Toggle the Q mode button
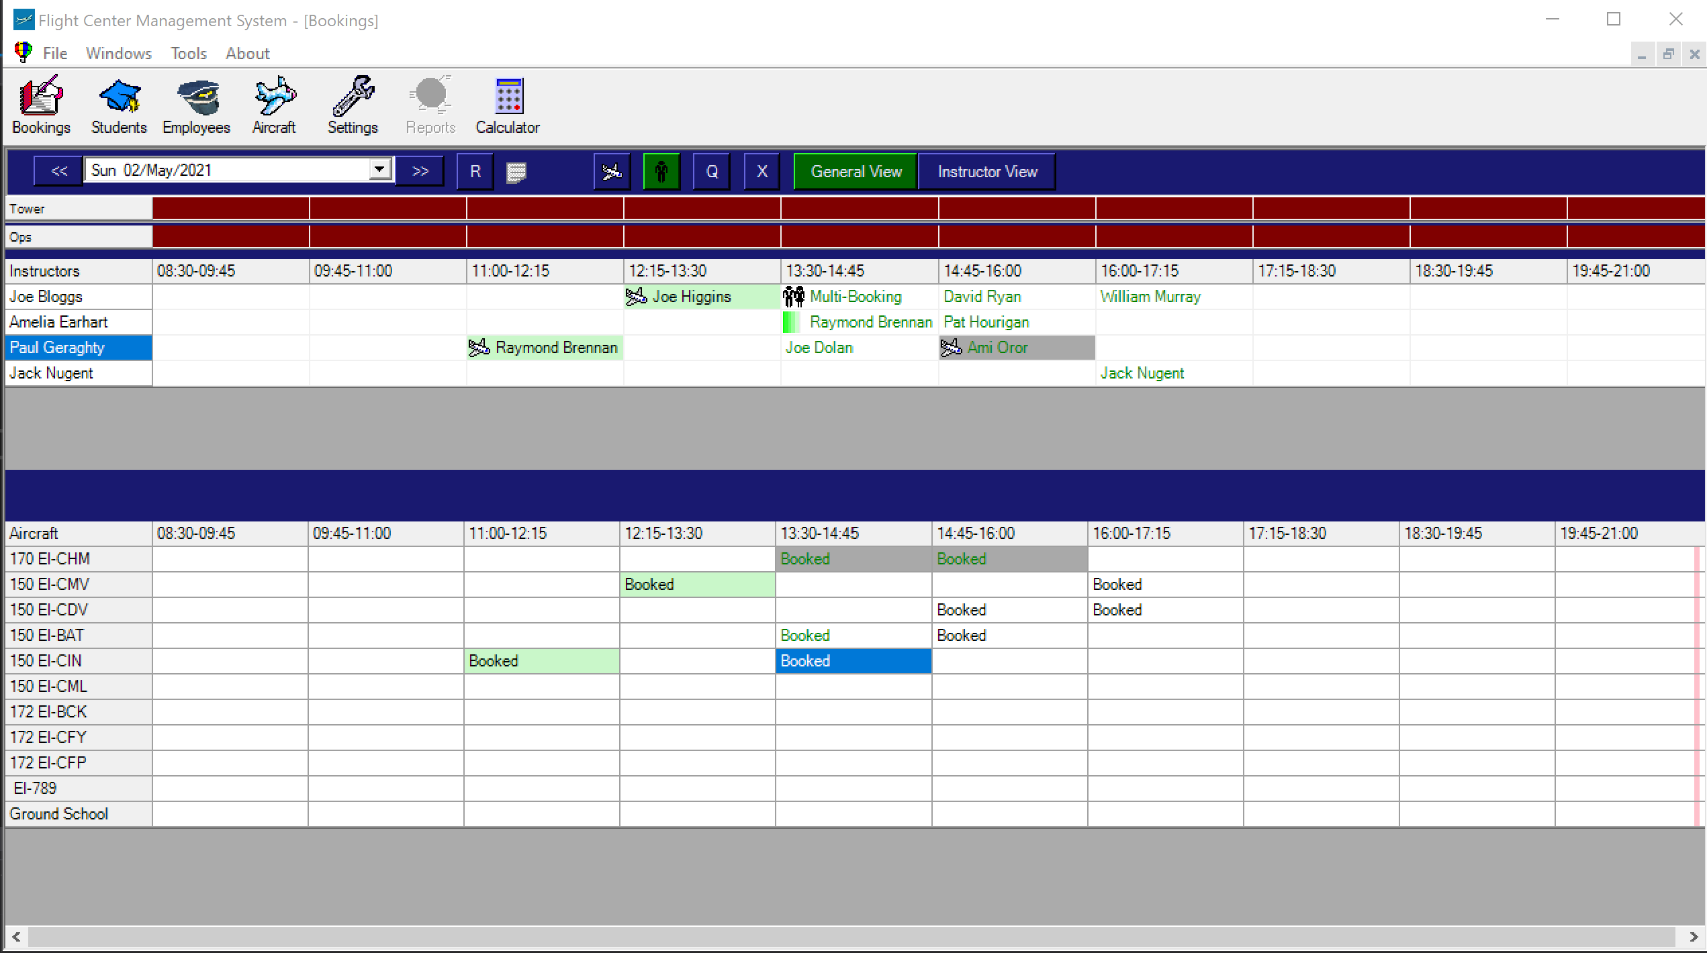Viewport: 1707px width, 953px height. pyautogui.click(x=712, y=171)
